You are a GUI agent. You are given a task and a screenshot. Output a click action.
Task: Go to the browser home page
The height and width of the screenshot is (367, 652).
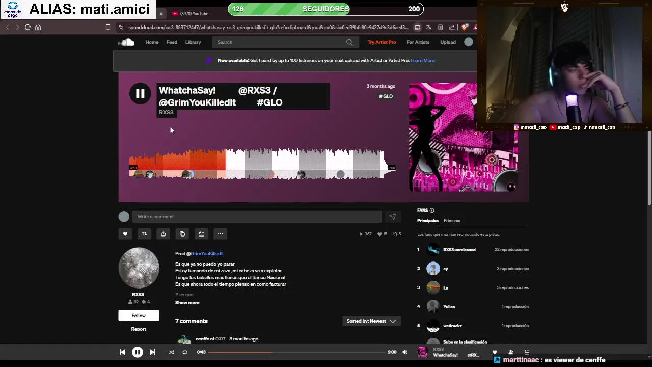pos(38,28)
